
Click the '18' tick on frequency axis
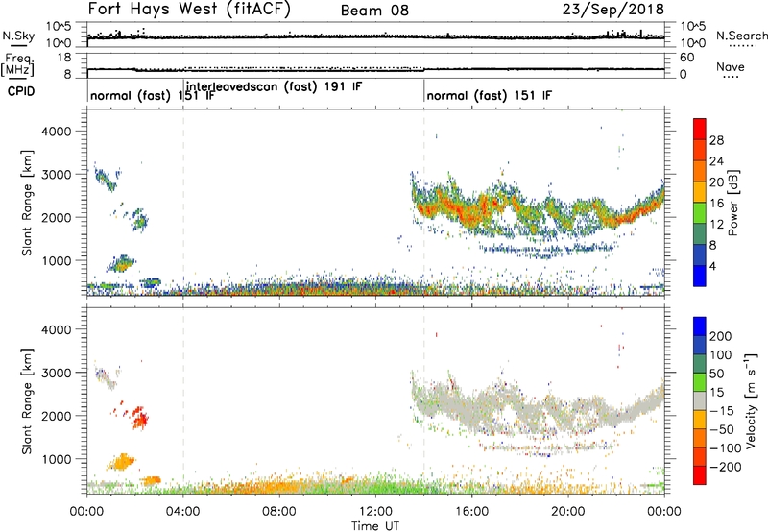point(64,58)
